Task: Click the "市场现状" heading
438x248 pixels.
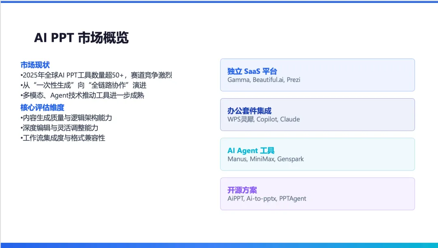Action: tap(35, 65)
